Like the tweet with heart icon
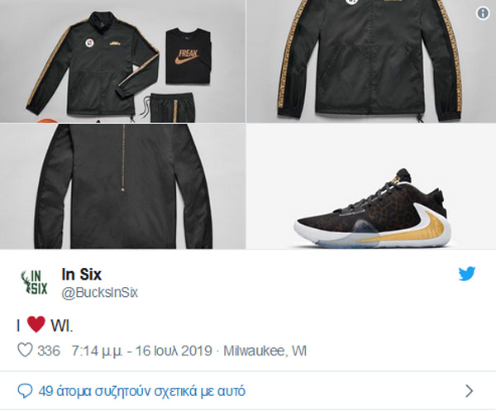496x411 pixels. coord(25,351)
